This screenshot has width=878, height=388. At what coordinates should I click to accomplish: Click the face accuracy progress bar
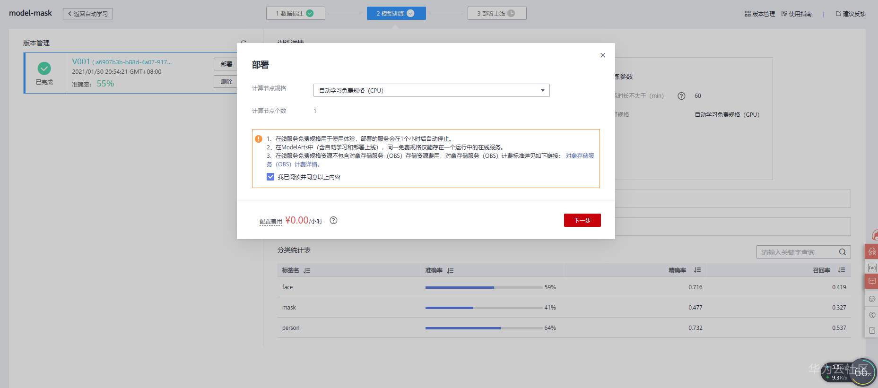(x=484, y=287)
